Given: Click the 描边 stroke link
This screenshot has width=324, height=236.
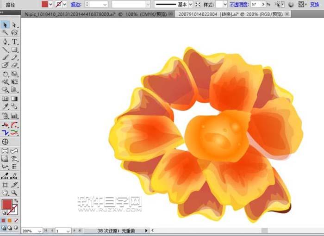Looking at the screenshot, I should coord(76,4).
